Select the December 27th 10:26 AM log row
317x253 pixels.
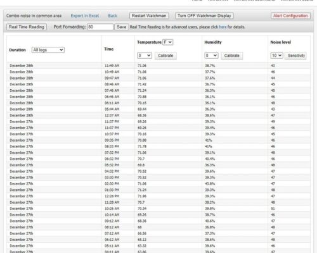pos(158,209)
